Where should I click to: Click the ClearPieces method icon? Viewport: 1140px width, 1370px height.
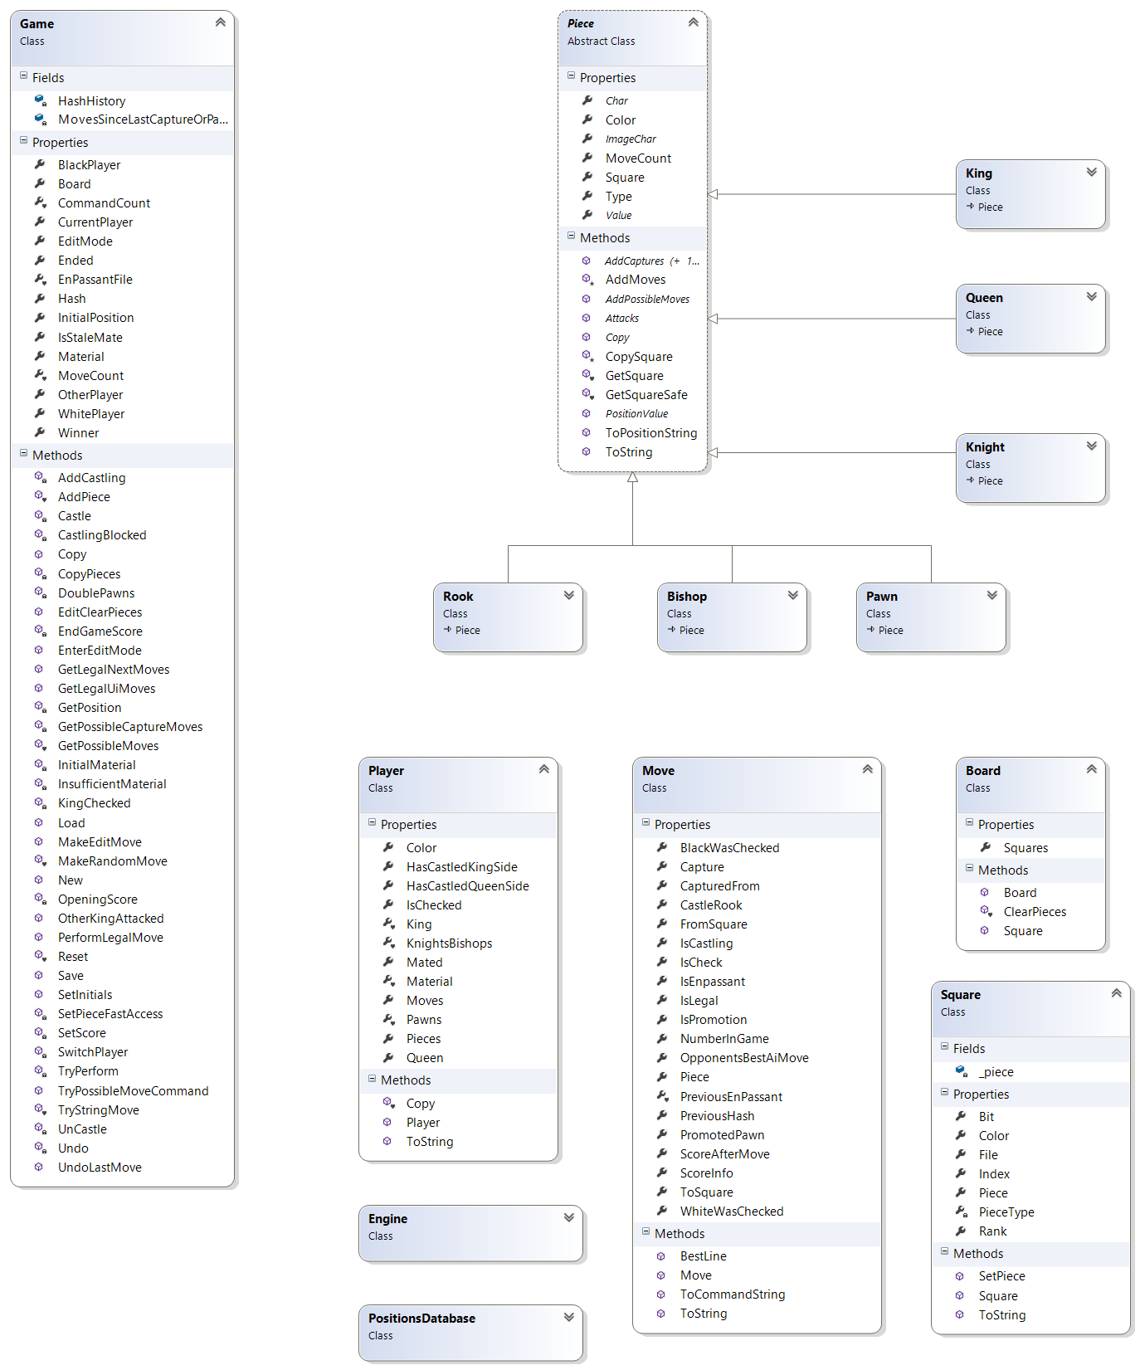[986, 911]
